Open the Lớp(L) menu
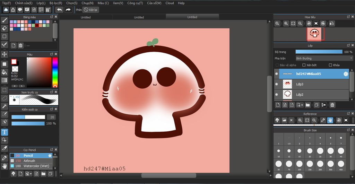Screen dimensions: 355x184 pyautogui.click(x=41, y=3)
